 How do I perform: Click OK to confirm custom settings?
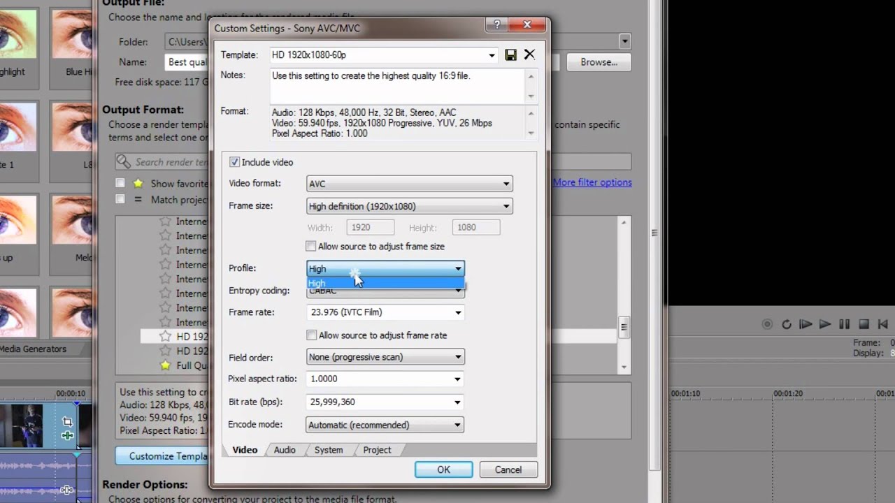pyautogui.click(x=443, y=469)
